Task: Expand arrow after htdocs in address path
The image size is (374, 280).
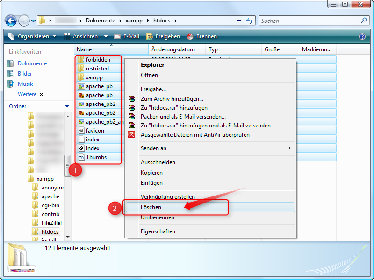Action: tap(176, 21)
